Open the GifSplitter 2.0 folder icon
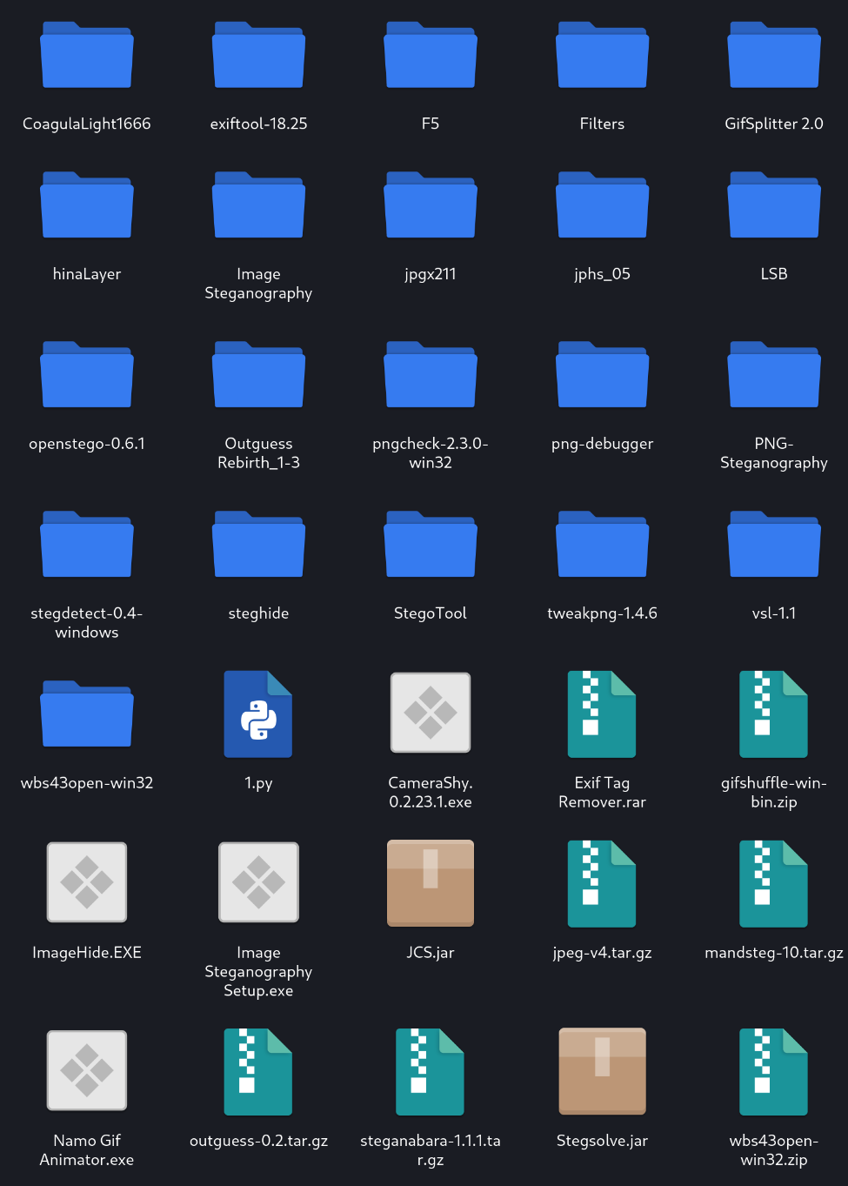The width and height of the screenshot is (848, 1186). pyautogui.click(x=774, y=55)
